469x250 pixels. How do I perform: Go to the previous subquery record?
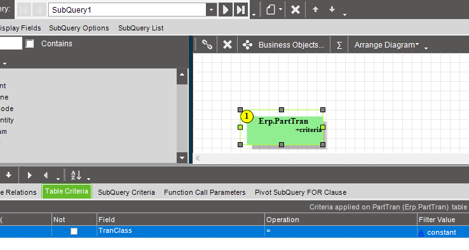[39, 10]
